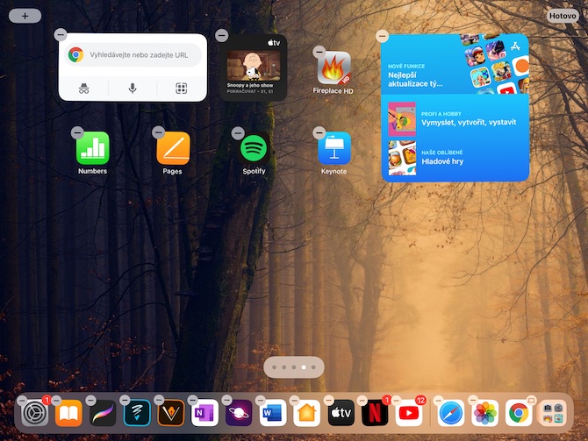Remove the Numbers app
Screen dimensions: 588x441
[77, 132]
